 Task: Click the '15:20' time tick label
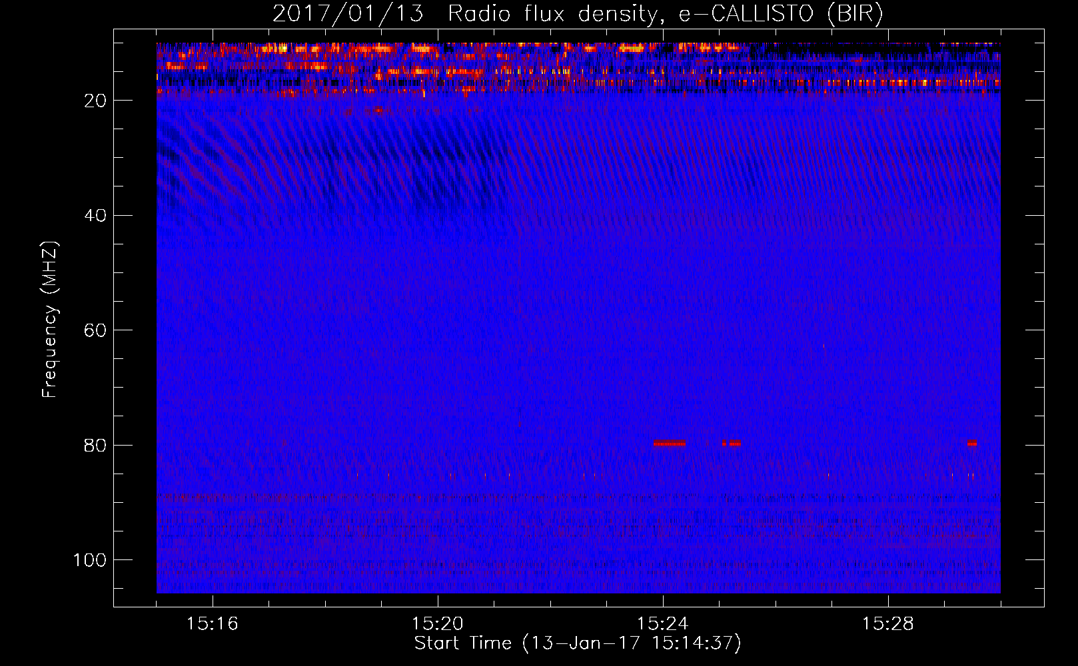437,624
